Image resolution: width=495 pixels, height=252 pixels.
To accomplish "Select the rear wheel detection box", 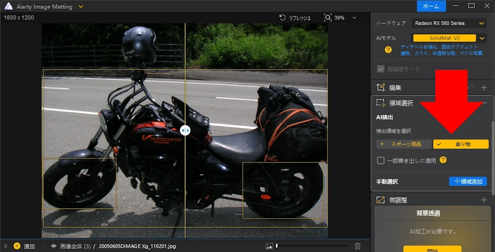I will [283, 191].
